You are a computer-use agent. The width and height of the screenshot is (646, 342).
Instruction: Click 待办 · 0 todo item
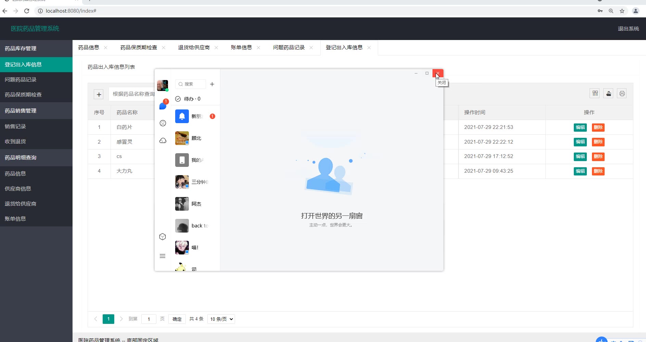(x=188, y=99)
